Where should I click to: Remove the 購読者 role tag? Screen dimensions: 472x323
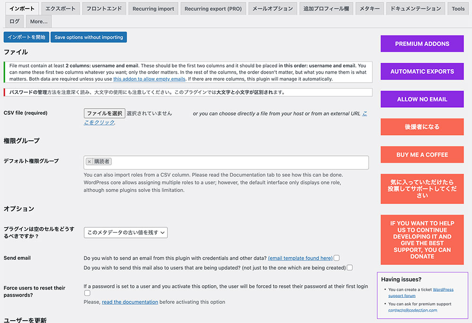[89, 161]
